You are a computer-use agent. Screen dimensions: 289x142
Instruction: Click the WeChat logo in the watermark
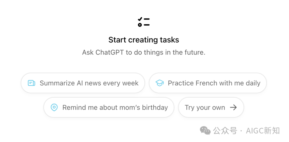click(x=206, y=131)
